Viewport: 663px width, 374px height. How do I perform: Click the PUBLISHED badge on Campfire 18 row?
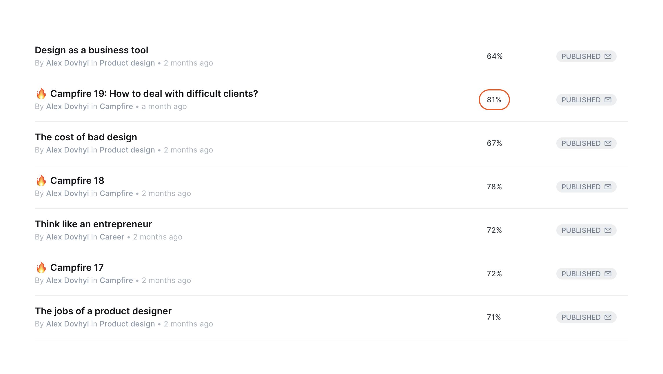coord(586,187)
